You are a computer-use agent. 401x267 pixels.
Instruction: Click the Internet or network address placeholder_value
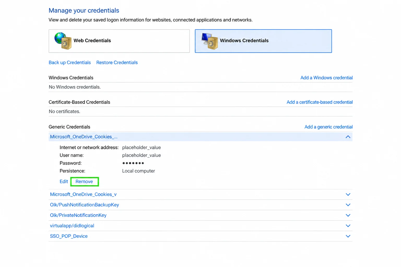coord(141,148)
